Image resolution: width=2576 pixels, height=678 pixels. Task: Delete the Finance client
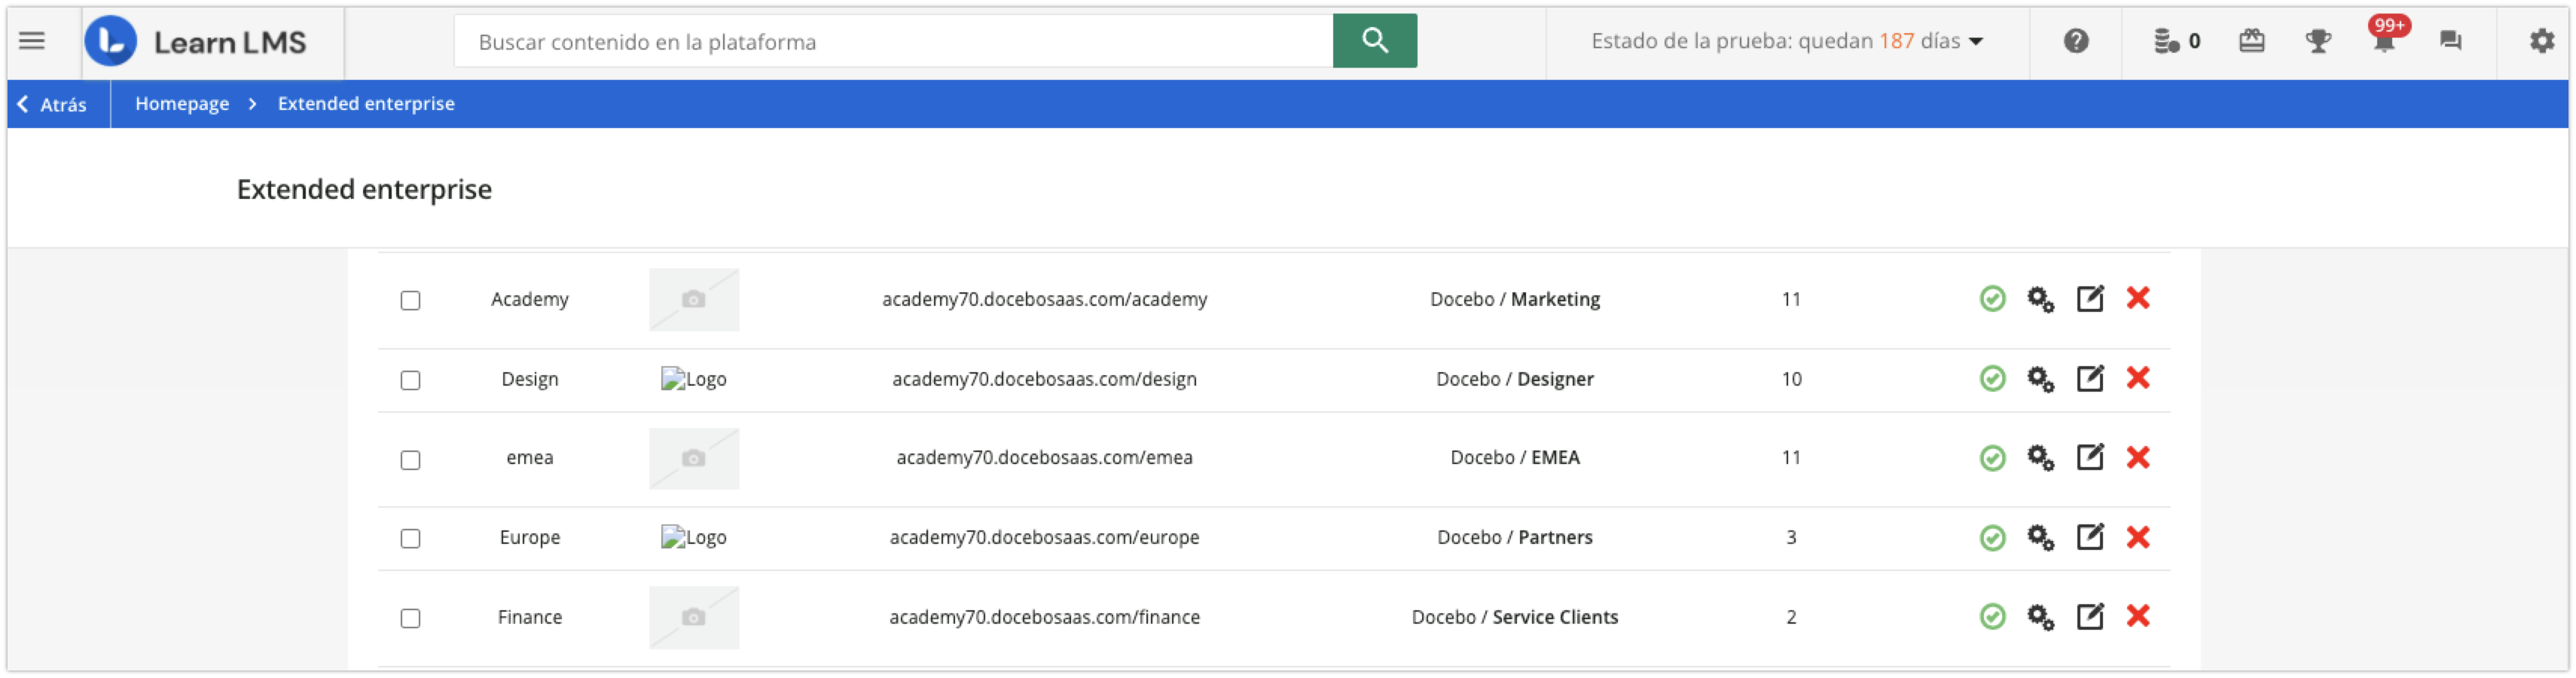click(x=2138, y=616)
